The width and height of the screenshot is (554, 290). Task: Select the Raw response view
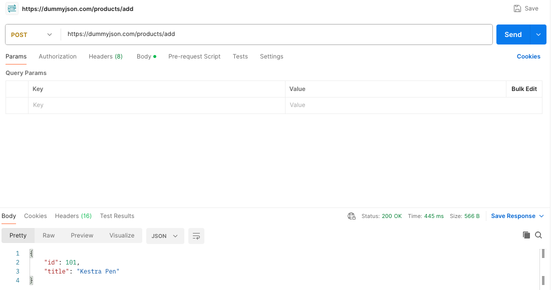click(49, 235)
